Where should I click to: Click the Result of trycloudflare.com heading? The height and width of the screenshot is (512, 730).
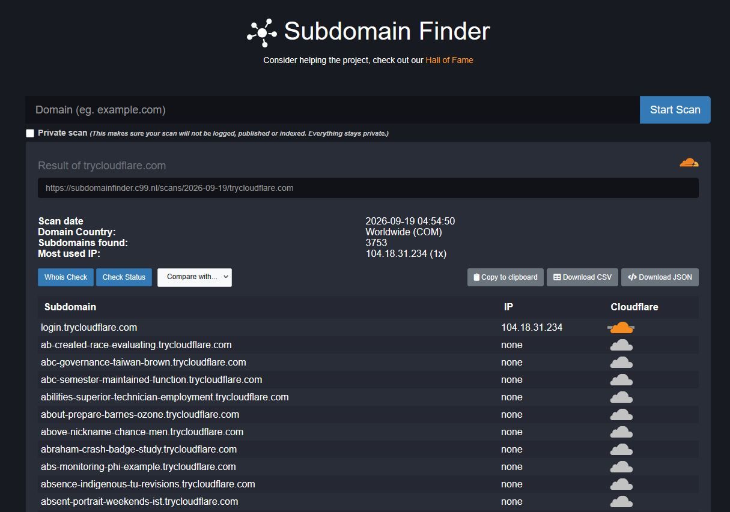pyautogui.click(x=102, y=166)
